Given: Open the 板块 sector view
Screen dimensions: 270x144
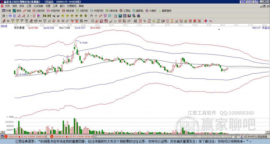Looking at the screenshot, I should [x=17, y=11].
